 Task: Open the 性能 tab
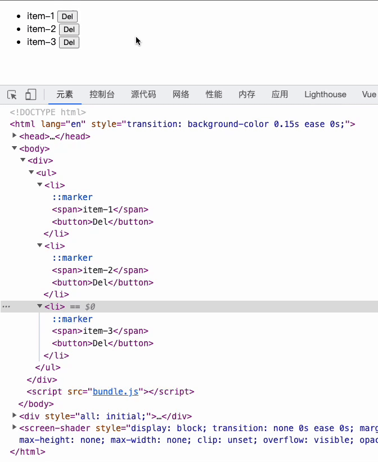click(x=214, y=94)
